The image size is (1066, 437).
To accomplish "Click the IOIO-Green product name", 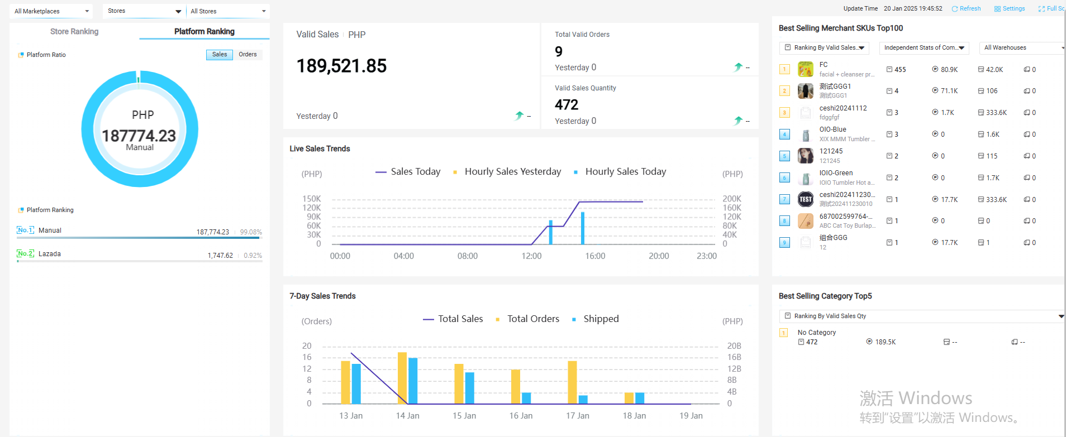I will (836, 173).
